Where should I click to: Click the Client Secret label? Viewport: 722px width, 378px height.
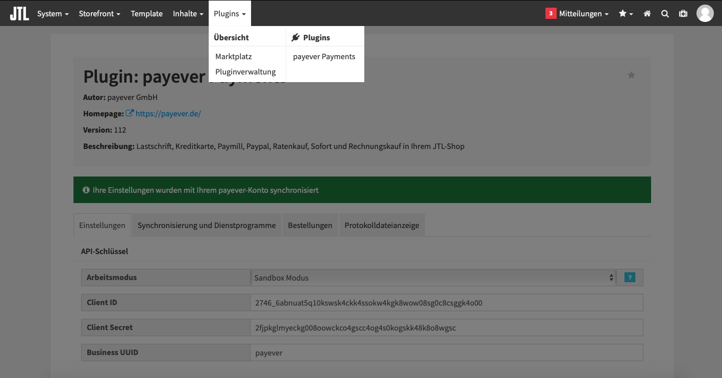click(x=110, y=327)
